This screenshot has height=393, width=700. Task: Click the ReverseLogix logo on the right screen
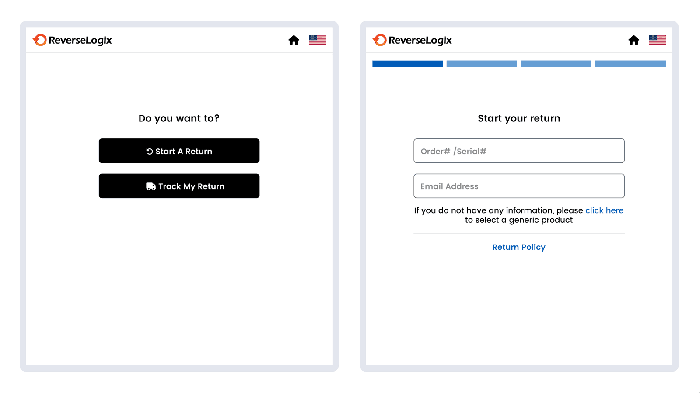pos(413,40)
